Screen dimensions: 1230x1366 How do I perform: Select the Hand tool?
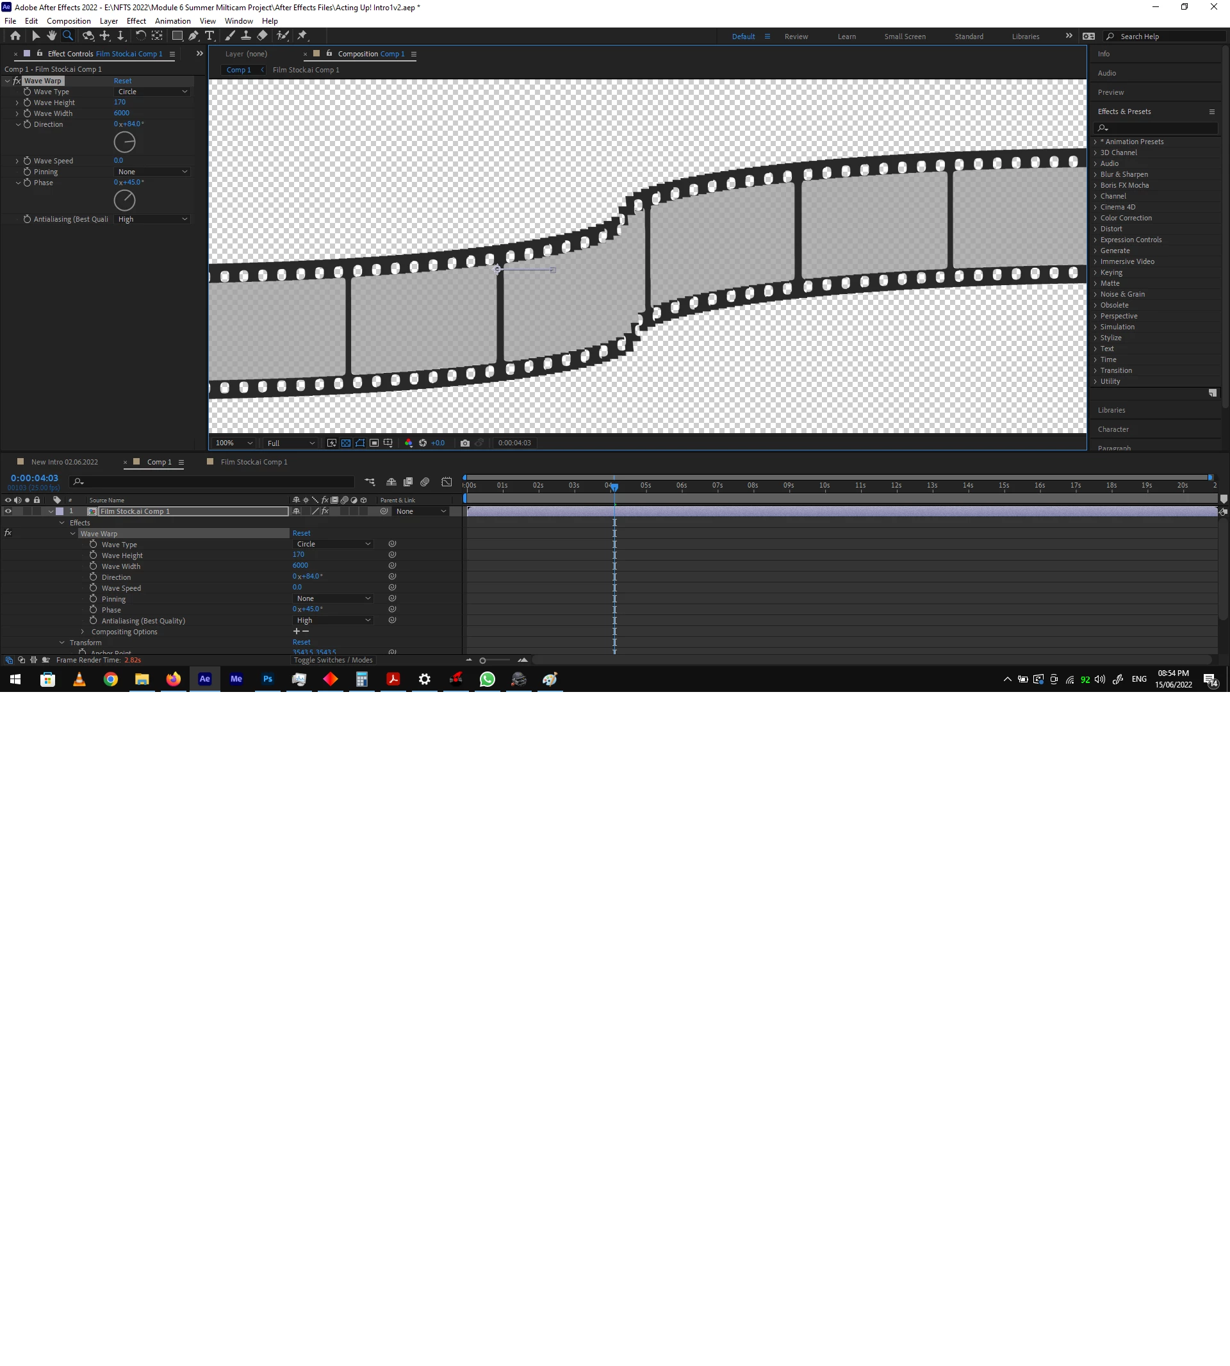(52, 36)
